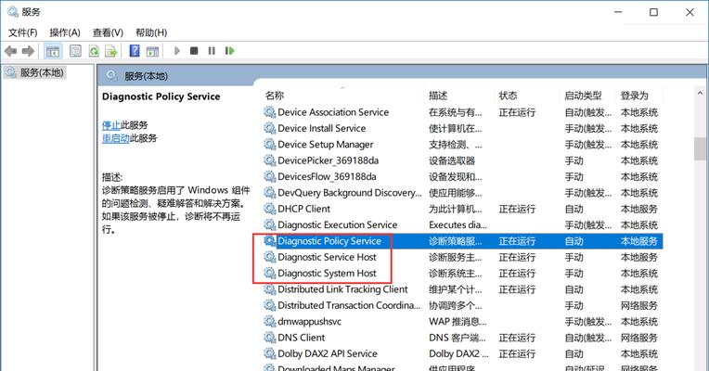
Task: Click the Stop Service square icon
Action: coord(194,51)
